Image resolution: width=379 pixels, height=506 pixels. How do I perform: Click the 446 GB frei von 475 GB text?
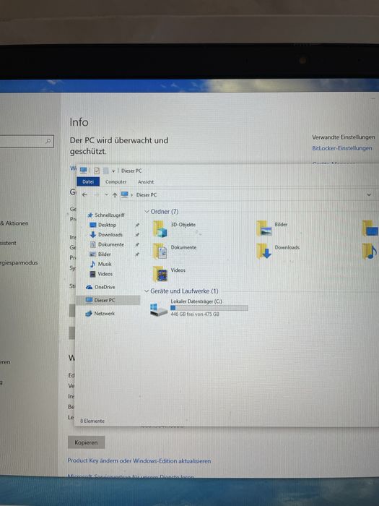click(195, 314)
